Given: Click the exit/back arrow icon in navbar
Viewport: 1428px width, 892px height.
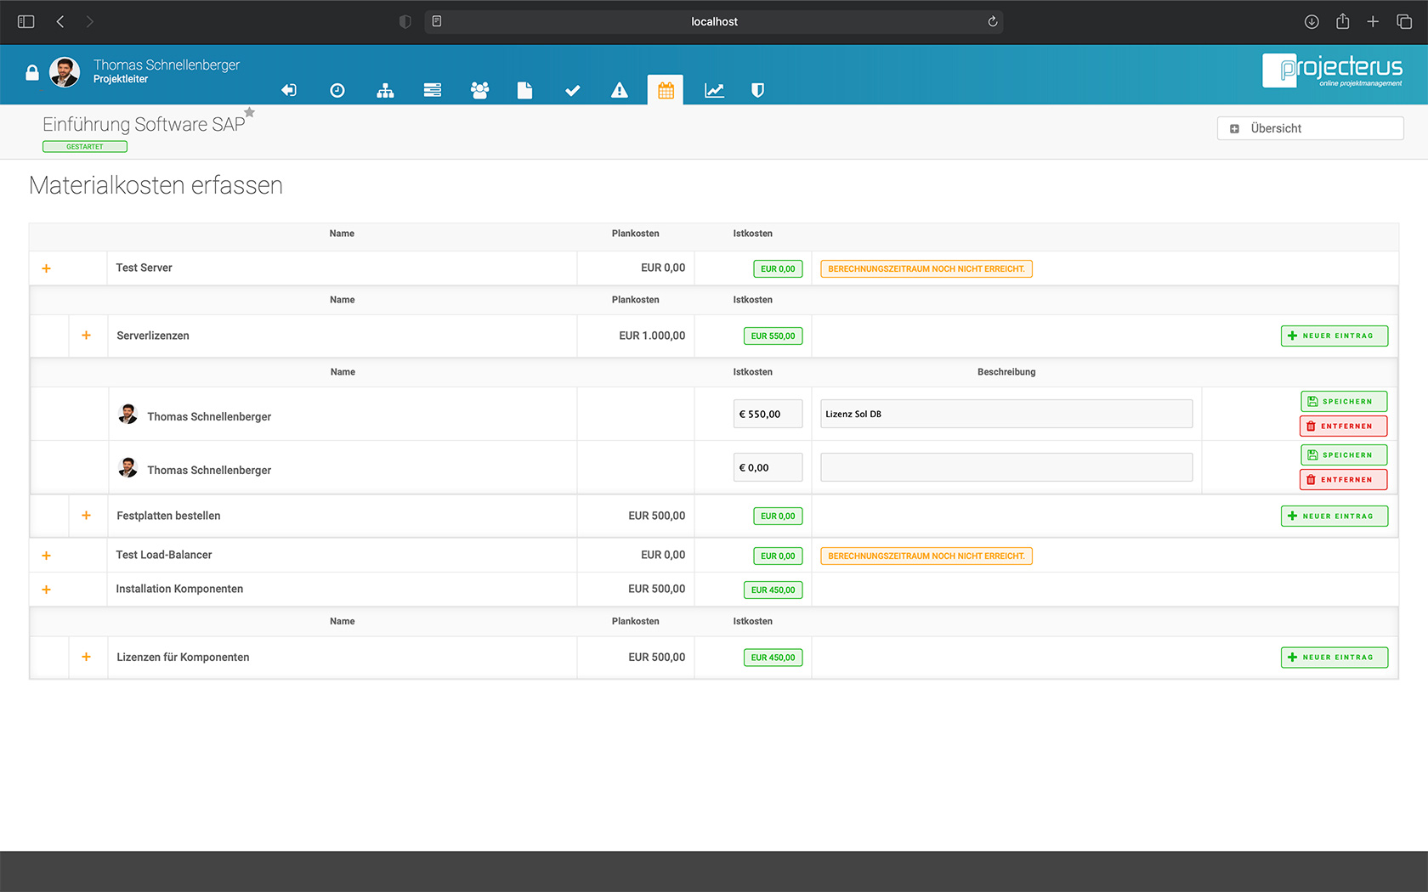Looking at the screenshot, I should [x=289, y=90].
